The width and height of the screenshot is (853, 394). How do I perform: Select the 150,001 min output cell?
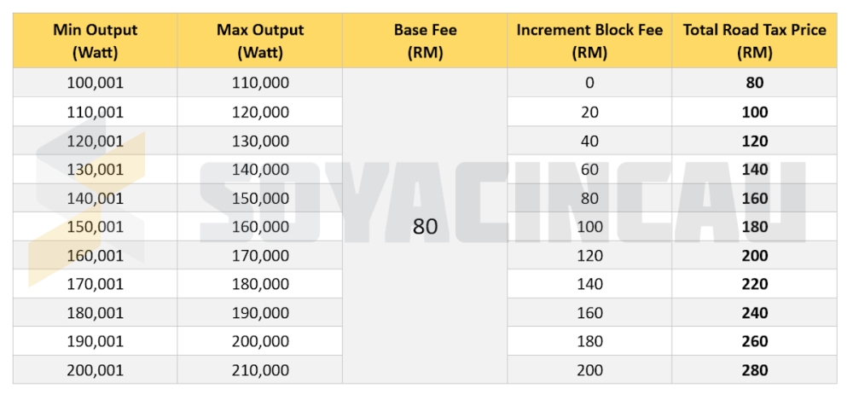click(95, 227)
